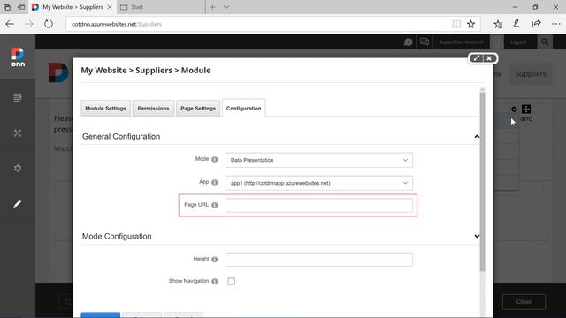Image resolution: width=566 pixels, height=318 pixels.
Task: Switch to Page Settings tab
Action: [x=198, y=108]
